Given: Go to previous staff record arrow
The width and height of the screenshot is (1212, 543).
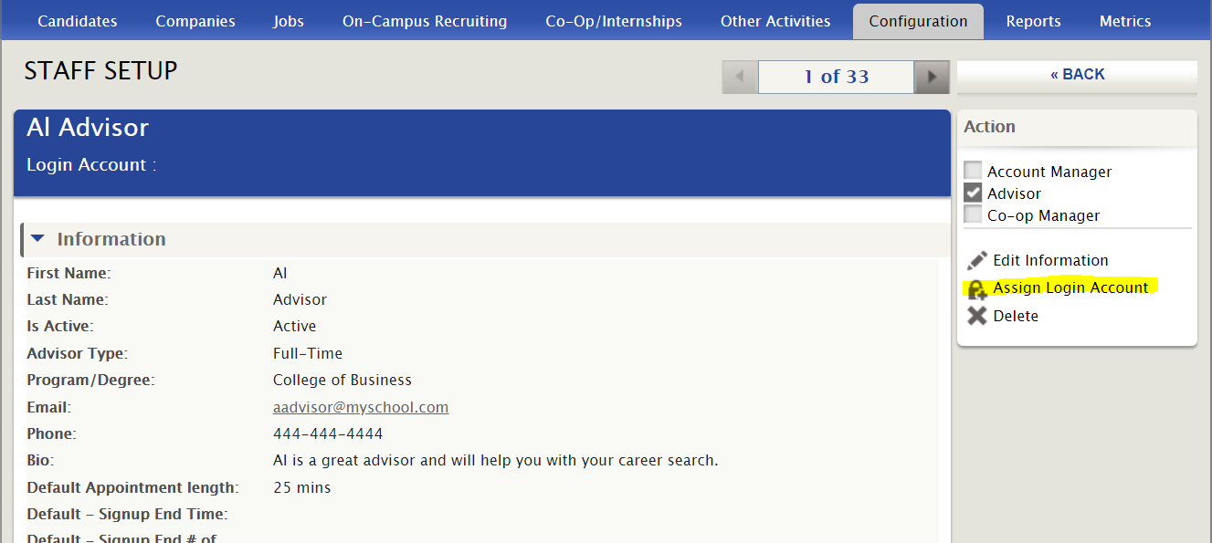Looking at the screenshot, I should pos(740,77).
